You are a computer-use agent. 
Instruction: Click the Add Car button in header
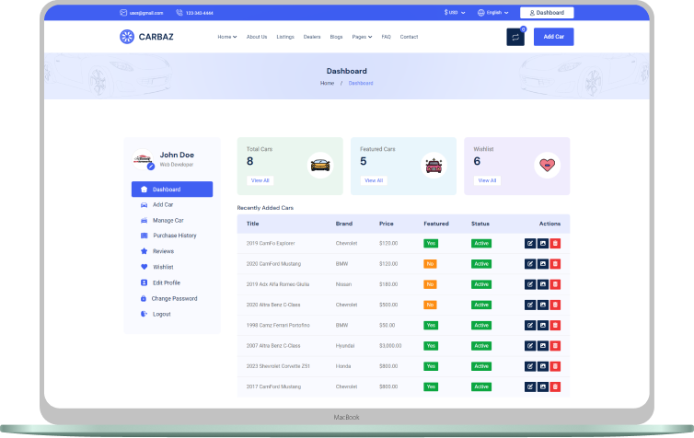553,37
